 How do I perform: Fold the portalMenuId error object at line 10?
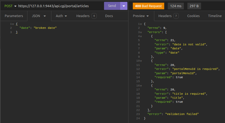[141, 61]
